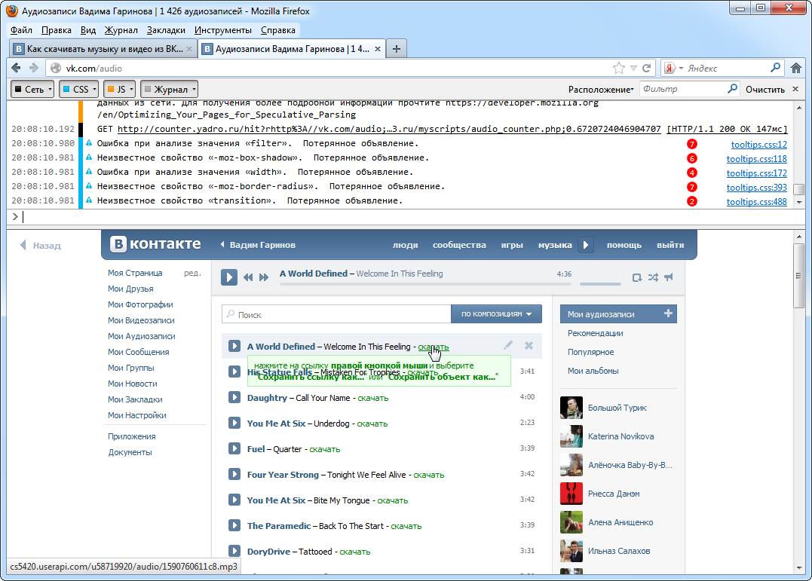Click Назад link on the left
The width and height of the screenshot is (812, 581).
(x=41, y=246)
